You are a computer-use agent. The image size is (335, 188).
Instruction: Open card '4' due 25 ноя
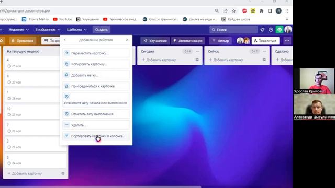pyautogui.click(x=32, y=63)
